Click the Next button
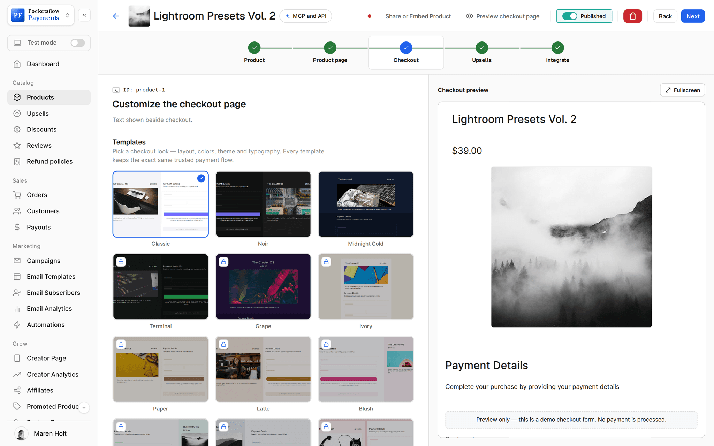The image size is (714, 446). click(693, 16)
